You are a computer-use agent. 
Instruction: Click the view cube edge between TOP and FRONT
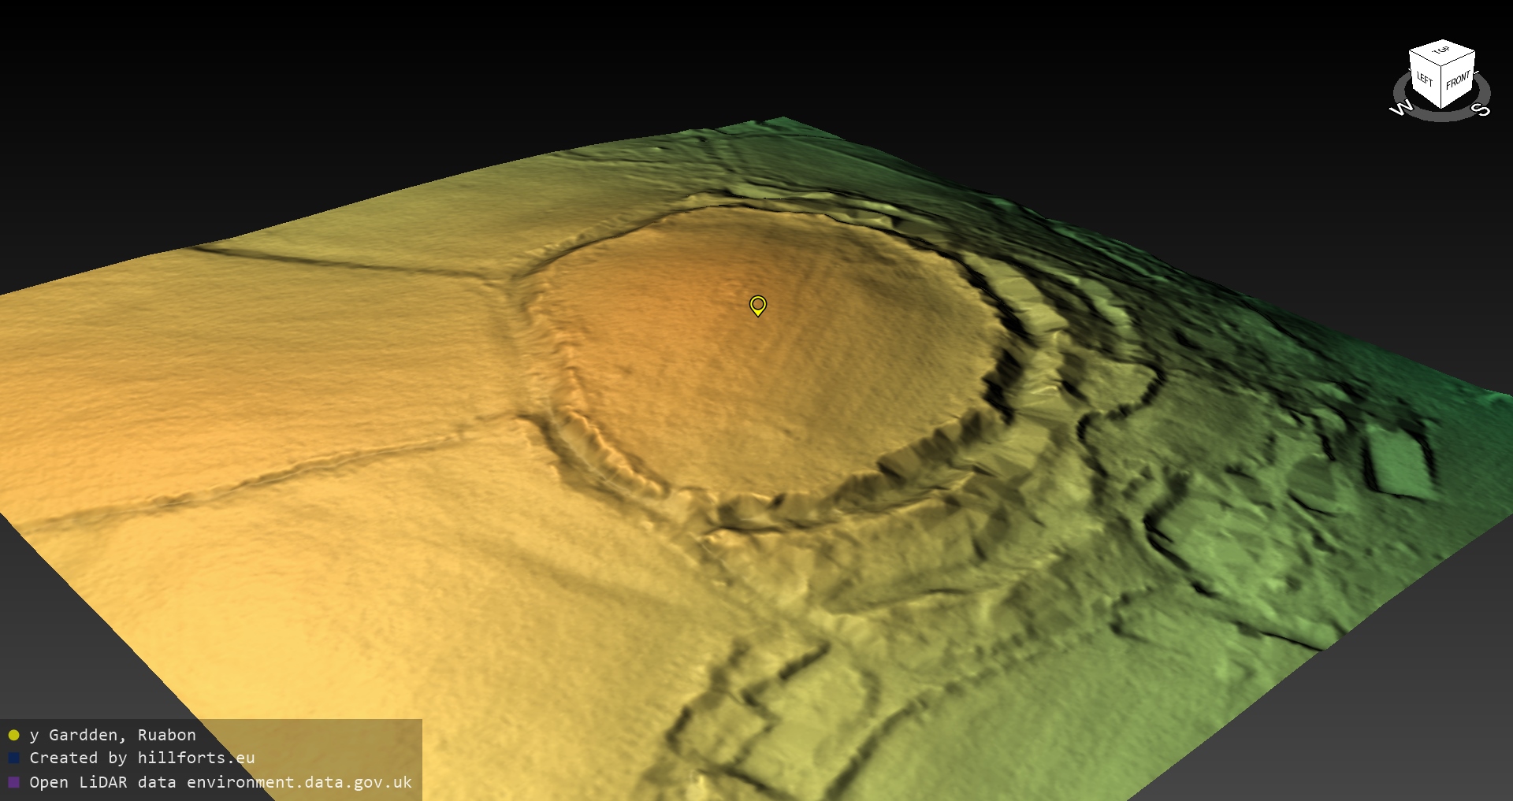(1459, 59)
